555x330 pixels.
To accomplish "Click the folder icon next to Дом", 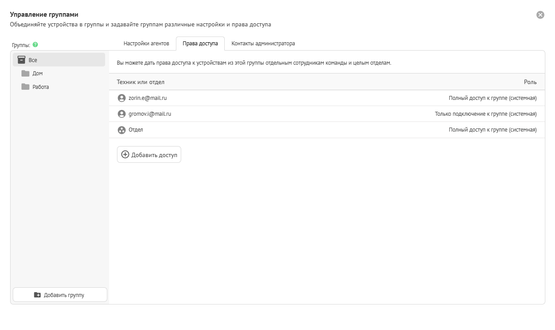I will pyautogui.click(x=26, y=73).
